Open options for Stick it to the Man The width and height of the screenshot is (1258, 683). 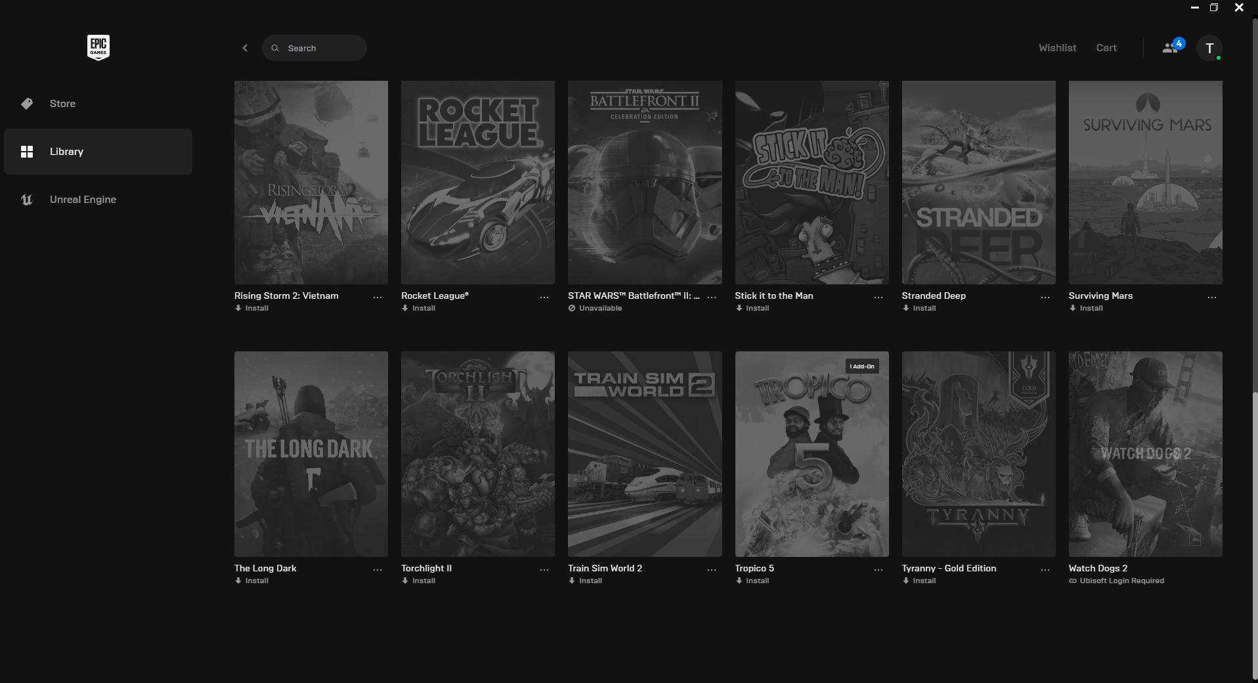tap(878, 297)
